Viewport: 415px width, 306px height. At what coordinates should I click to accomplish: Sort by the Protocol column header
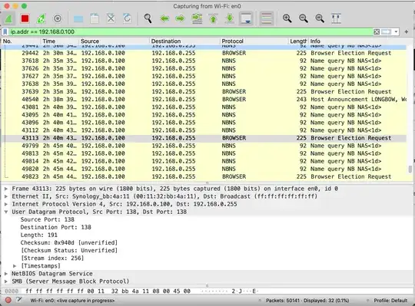point(254,41)
